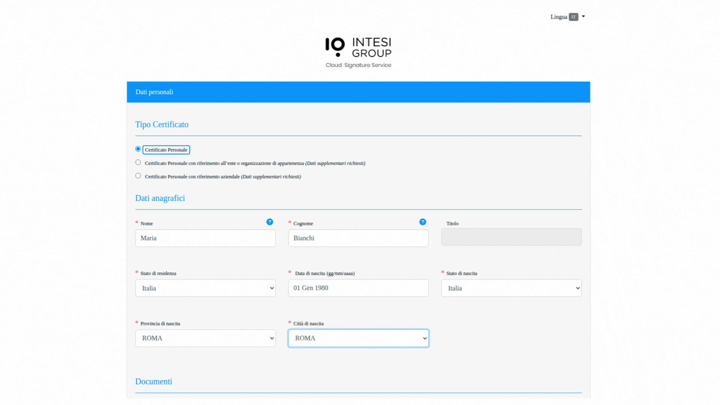Screen dimensions: 720x405
Task: Select the Certificato Personale radio option
Action: pos(138,149)
